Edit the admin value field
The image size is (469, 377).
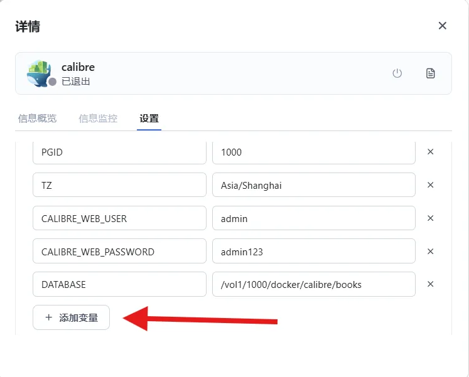pos(314,218)
